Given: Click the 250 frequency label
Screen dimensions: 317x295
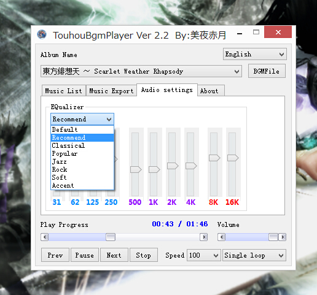Looking at the screenshot, I should 111,202.
